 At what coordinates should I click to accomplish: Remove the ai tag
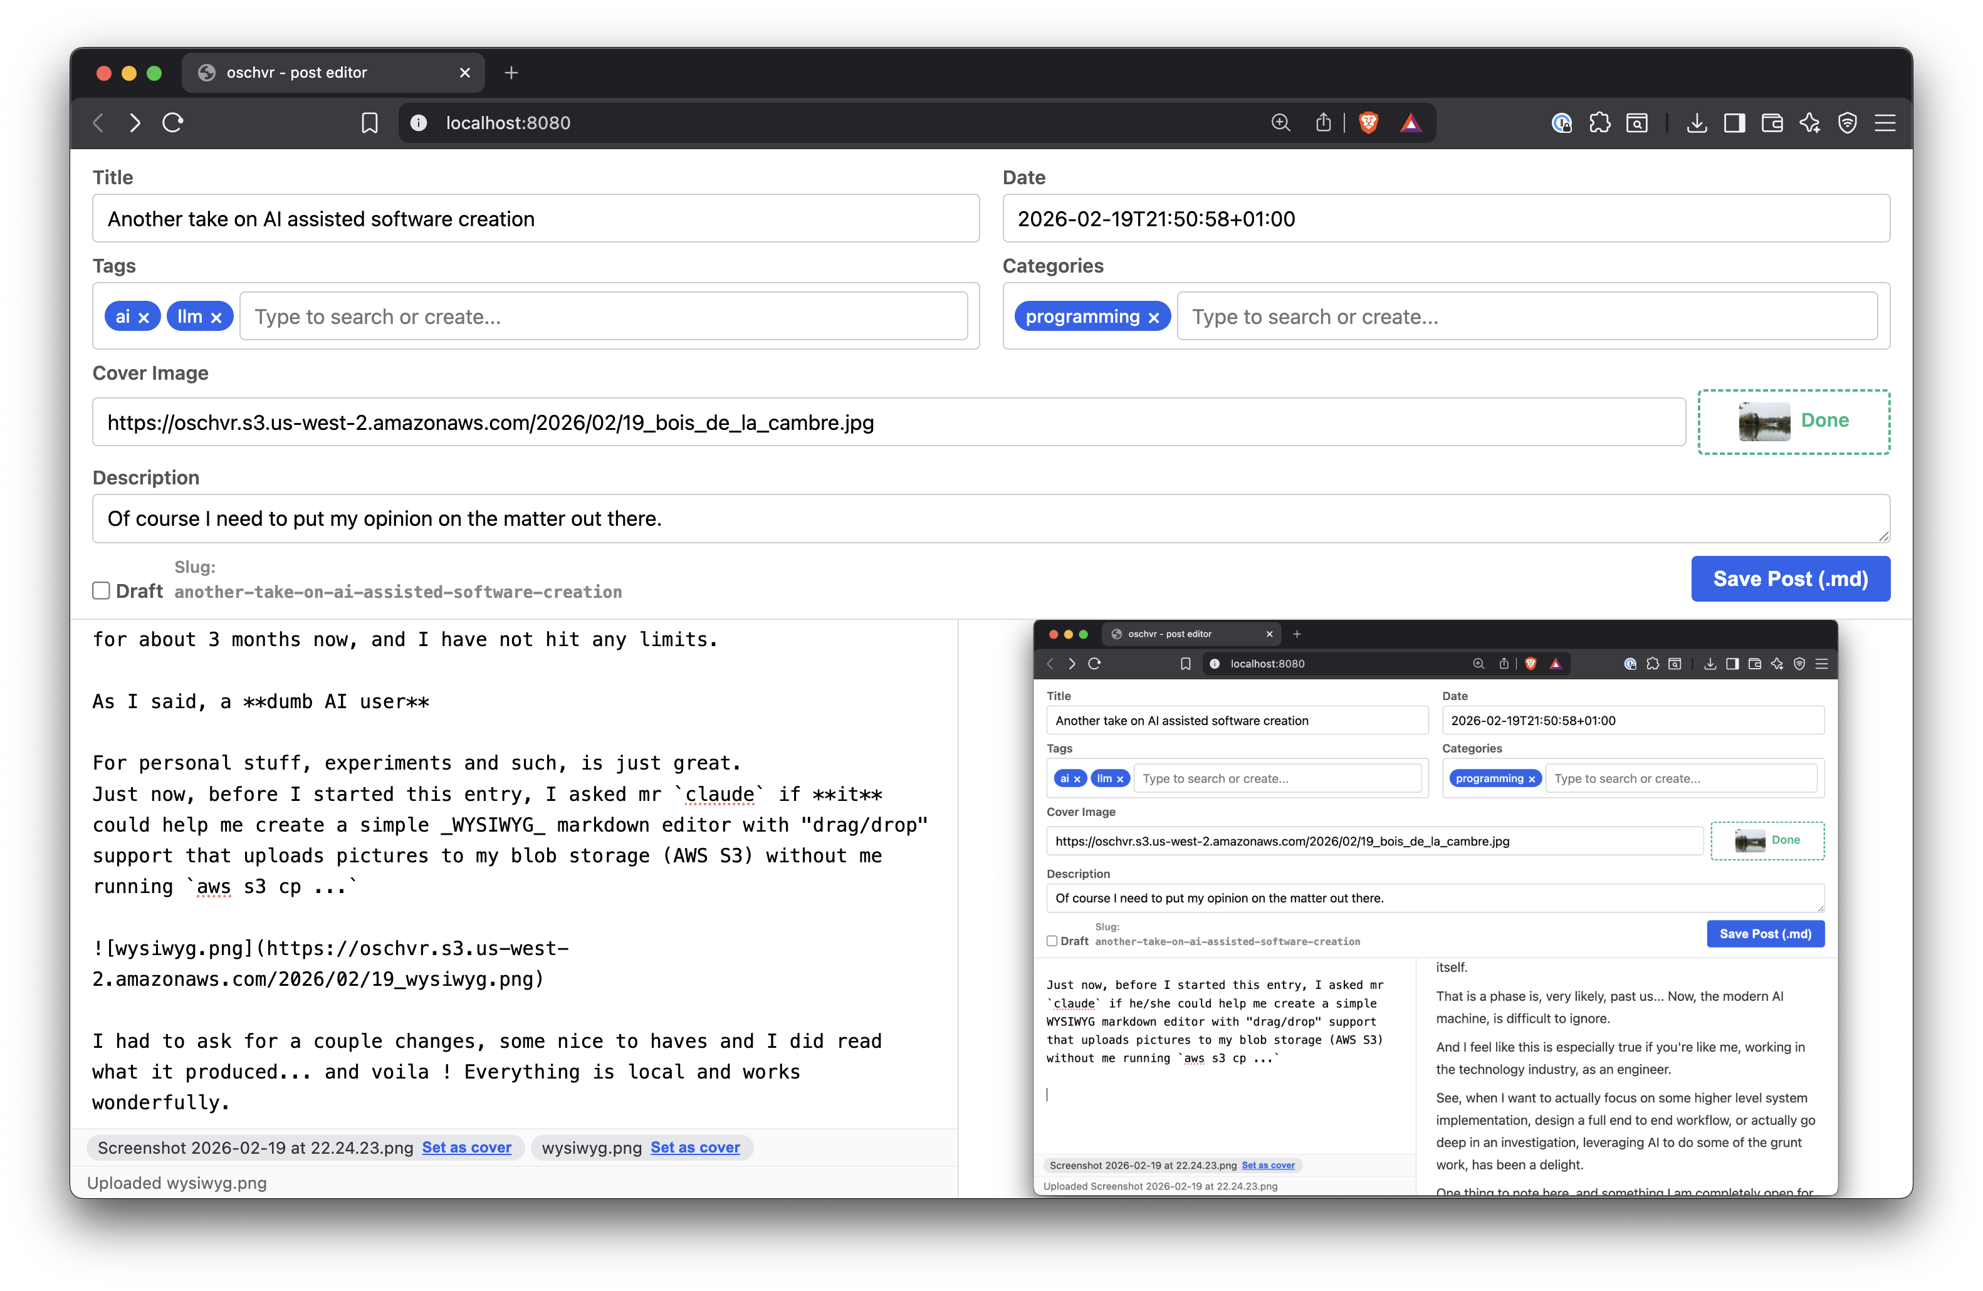tap(144, 317)
